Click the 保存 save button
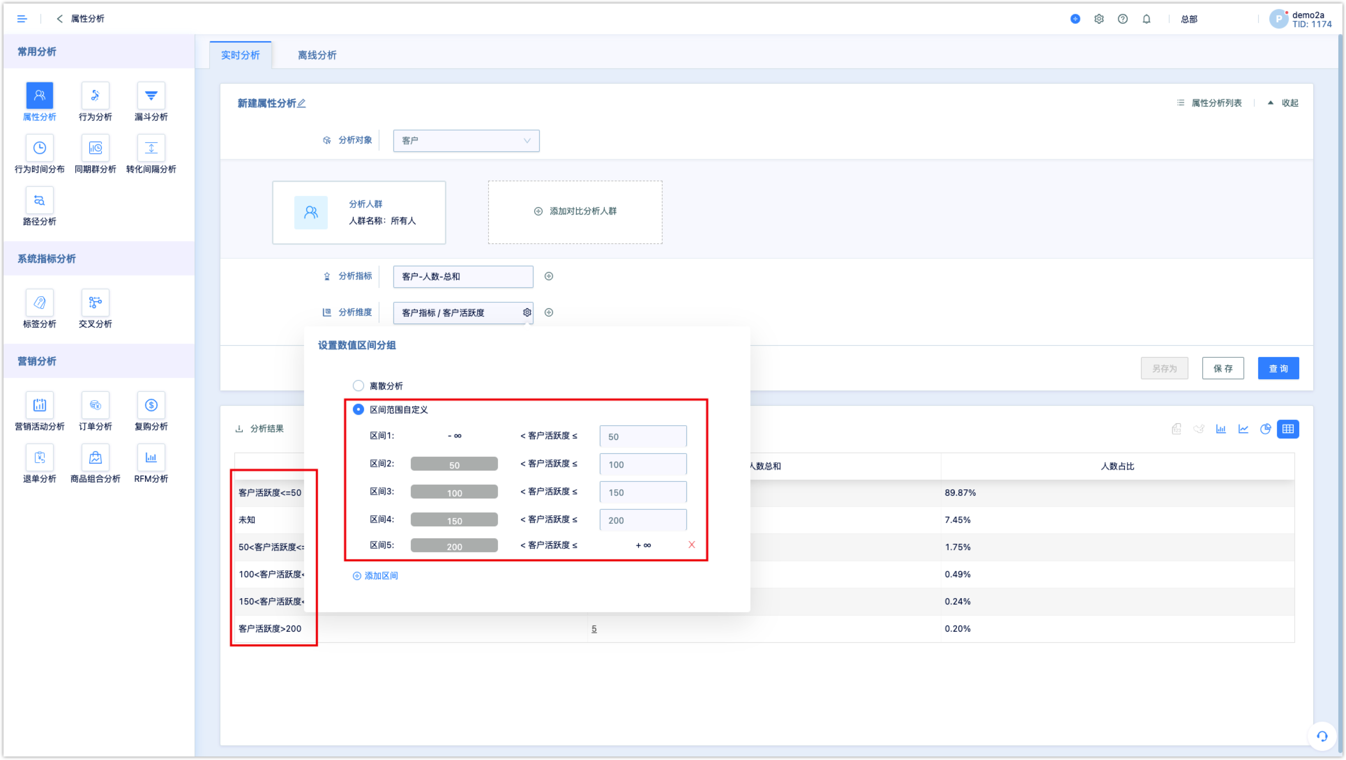Screen dimensions: 1346x760 pos(1223,368)
